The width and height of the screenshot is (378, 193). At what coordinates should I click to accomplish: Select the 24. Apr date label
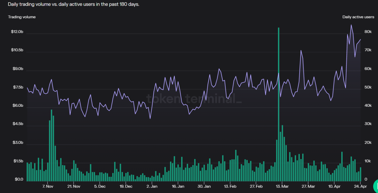click(x=361, y=186)
